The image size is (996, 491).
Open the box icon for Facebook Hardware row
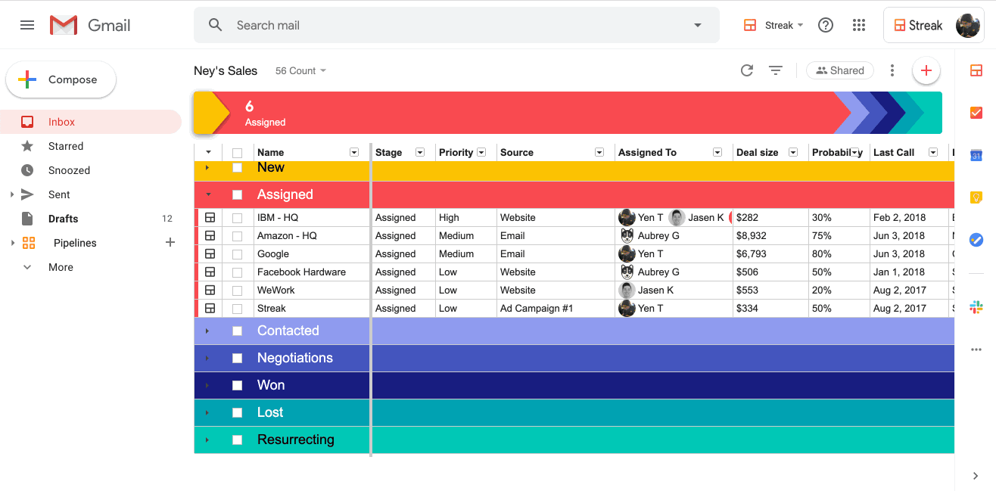pos(210,272)
